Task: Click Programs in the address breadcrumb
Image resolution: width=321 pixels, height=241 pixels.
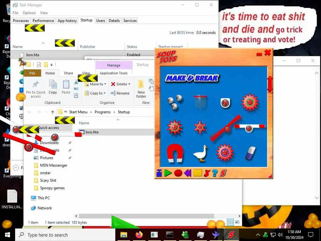Action: point(103,112)
